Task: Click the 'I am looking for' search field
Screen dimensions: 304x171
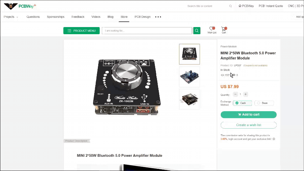Action: pos(147,31)
